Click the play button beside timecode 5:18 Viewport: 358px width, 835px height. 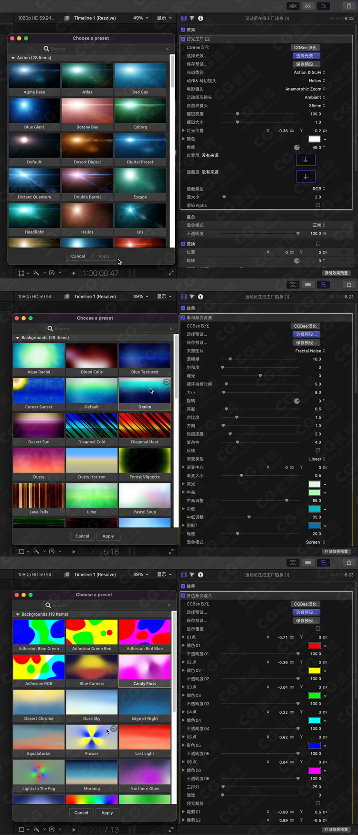pos(74,551)
